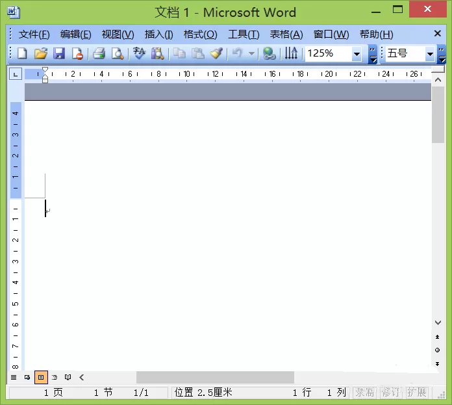
Task: Click the tab stop type selector
Action: pos(16,74)
